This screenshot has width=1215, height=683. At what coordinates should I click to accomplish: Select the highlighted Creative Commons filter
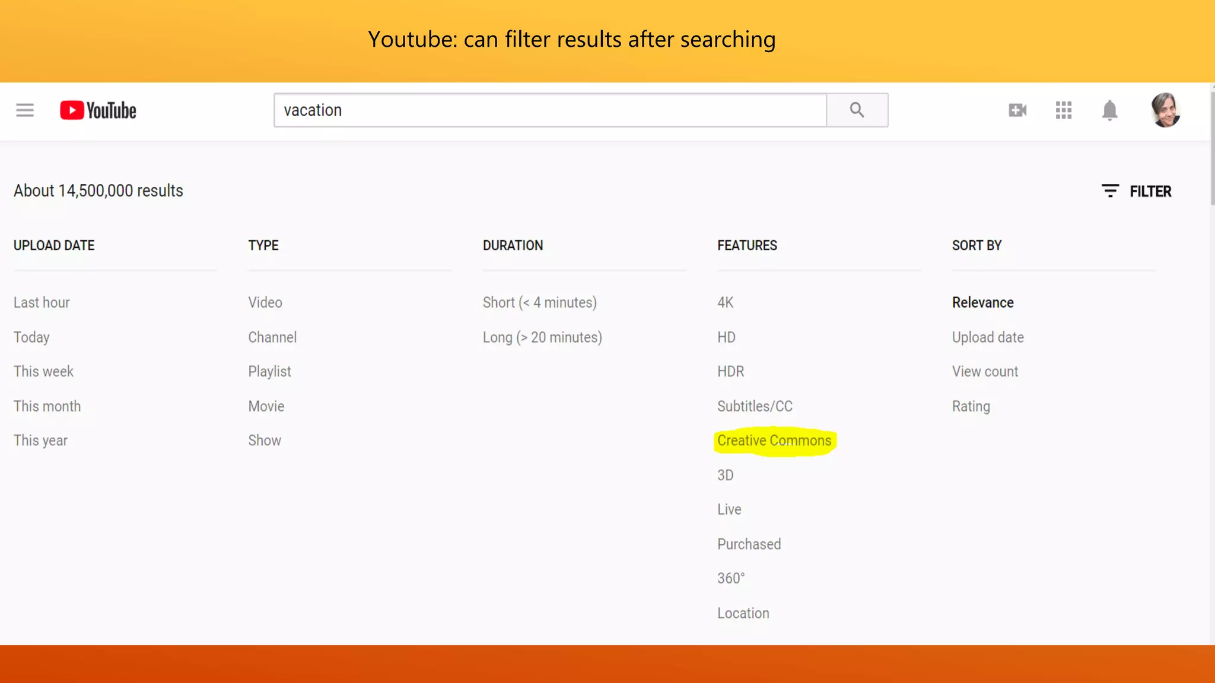(774, 441)
